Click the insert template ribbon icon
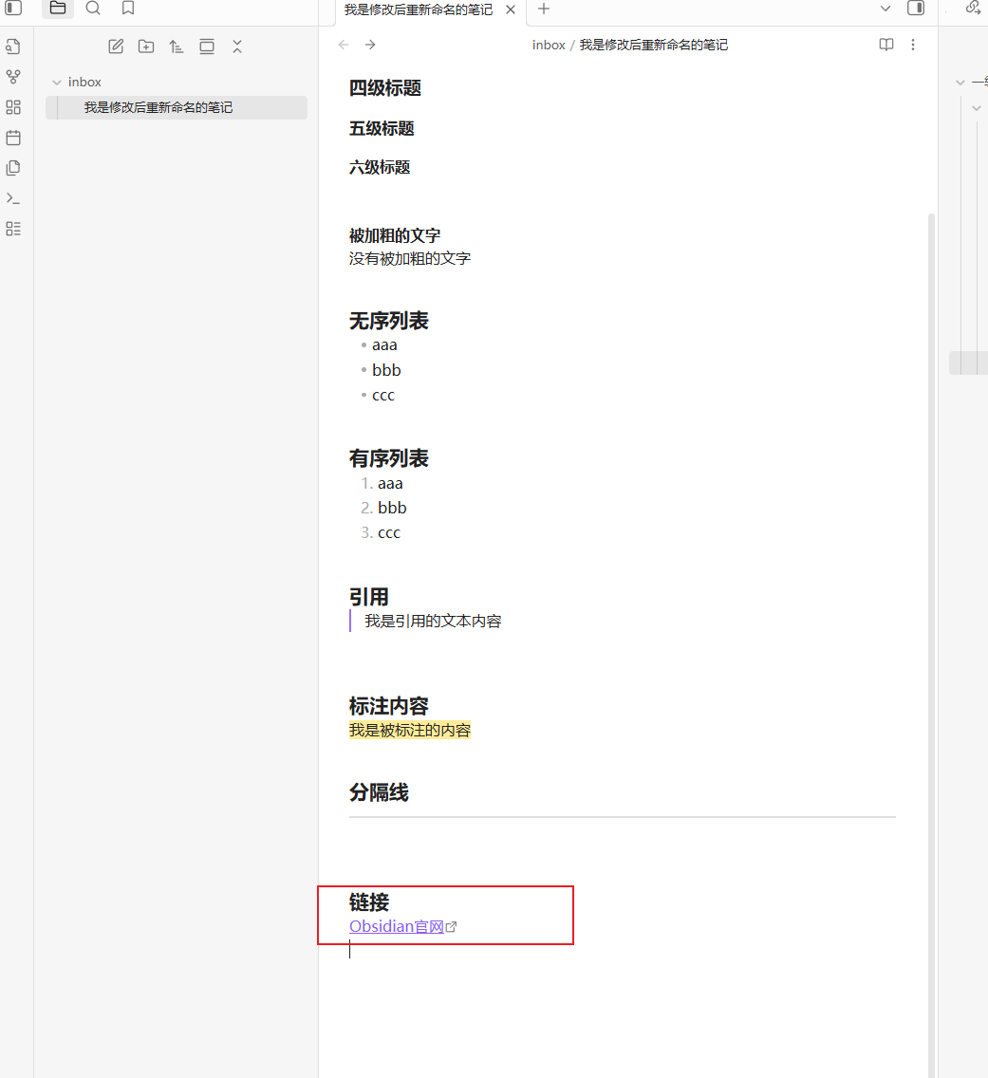The image size is (988, 1078). tap(13, 168)
